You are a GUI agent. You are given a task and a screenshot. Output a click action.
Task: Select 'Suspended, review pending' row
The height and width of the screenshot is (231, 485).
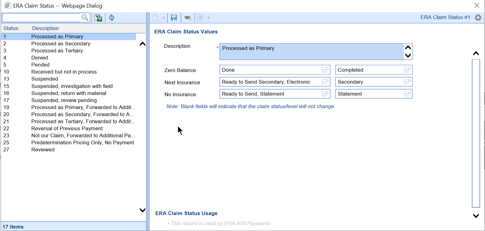click(69, 100)
